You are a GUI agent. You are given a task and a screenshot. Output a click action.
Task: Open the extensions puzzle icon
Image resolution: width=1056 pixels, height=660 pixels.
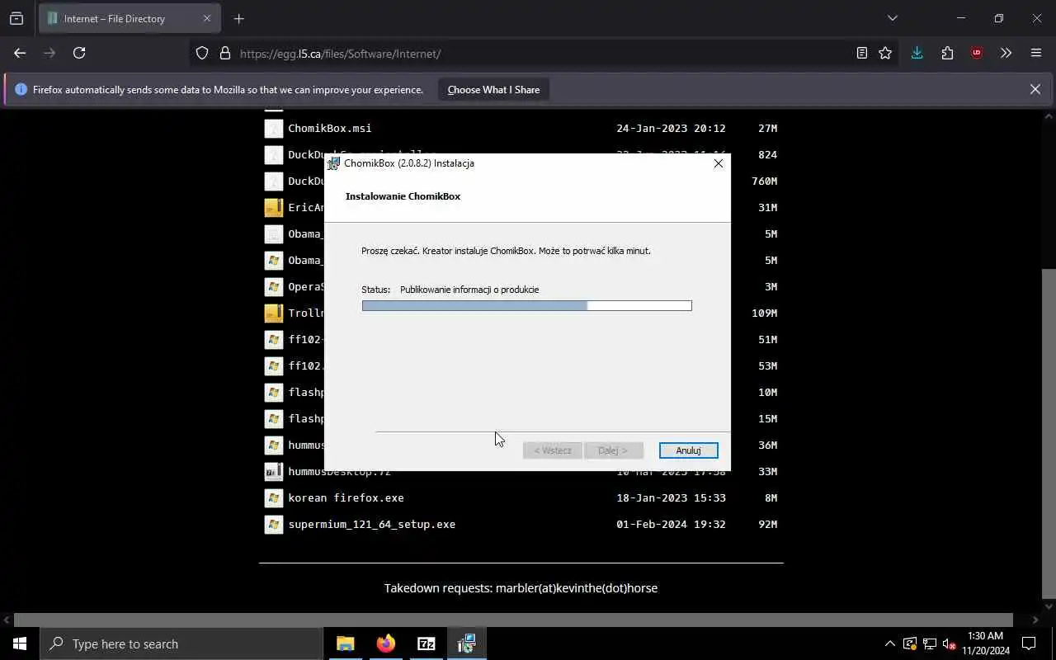tap(947, 53)
